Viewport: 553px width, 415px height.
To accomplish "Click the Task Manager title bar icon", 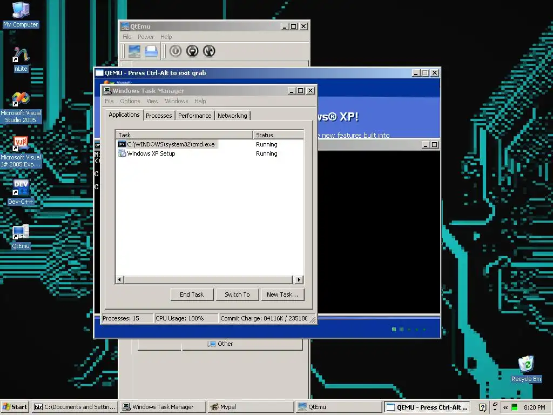I will coord(107,91).
